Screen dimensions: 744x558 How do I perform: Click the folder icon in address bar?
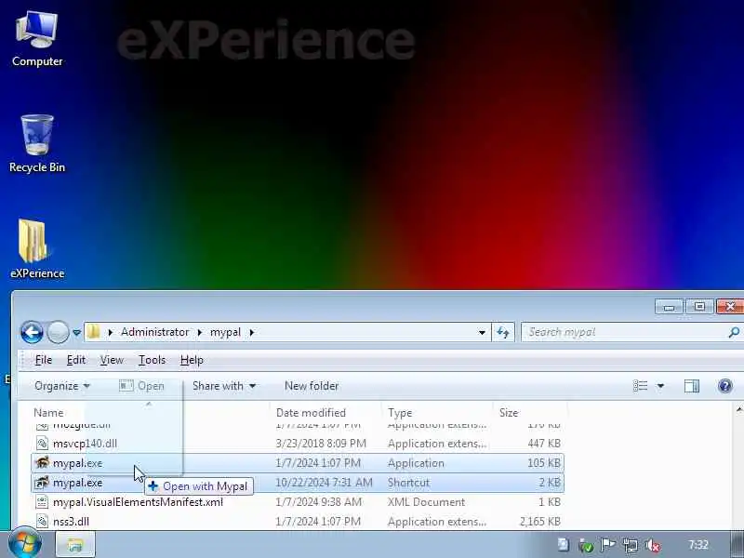pyautogui.click(x=94, y=332)
